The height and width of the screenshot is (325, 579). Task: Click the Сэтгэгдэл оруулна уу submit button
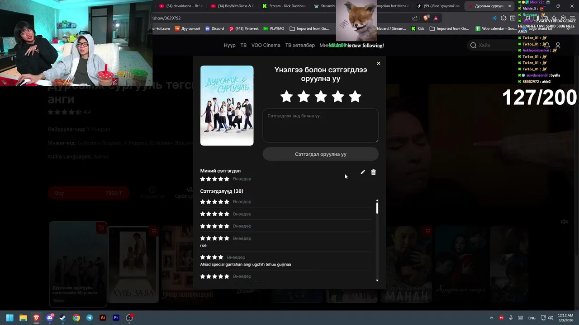321,154
